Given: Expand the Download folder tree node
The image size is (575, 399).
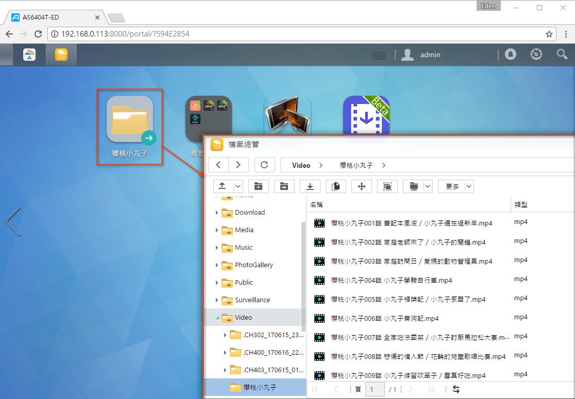Looking at the screenshot, I should 217,213.
